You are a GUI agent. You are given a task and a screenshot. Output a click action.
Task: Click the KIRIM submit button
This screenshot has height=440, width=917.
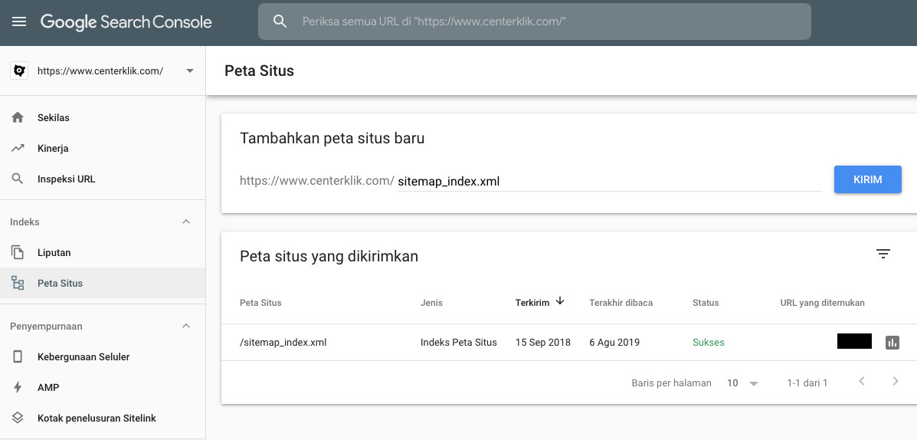[867, 179]
